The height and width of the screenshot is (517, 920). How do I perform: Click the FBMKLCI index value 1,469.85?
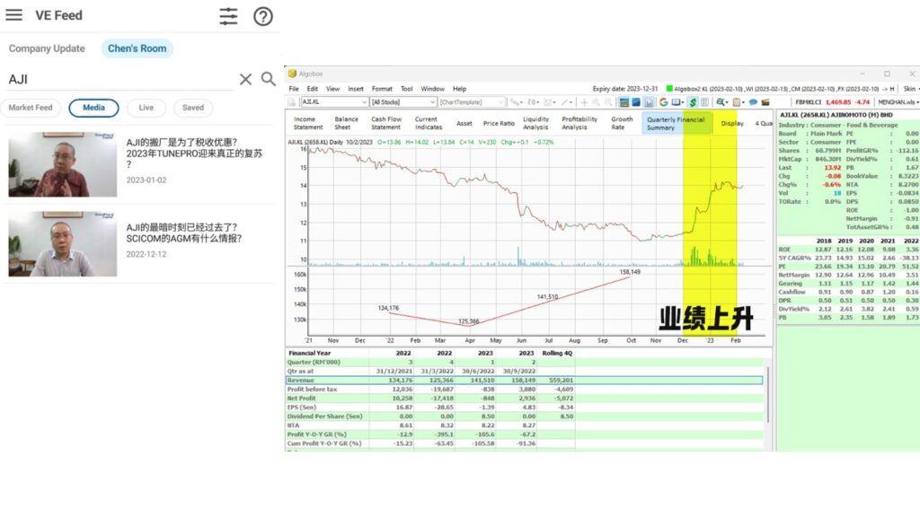point(838,102)
